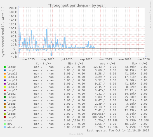The image size is (153, 137).
Task: Click the mar 2025 axis label
Action: (x=28, y=59)
